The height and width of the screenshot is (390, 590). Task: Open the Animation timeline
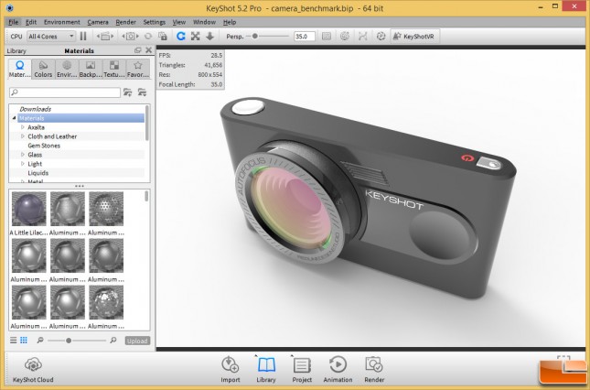[x=338, y=370]
